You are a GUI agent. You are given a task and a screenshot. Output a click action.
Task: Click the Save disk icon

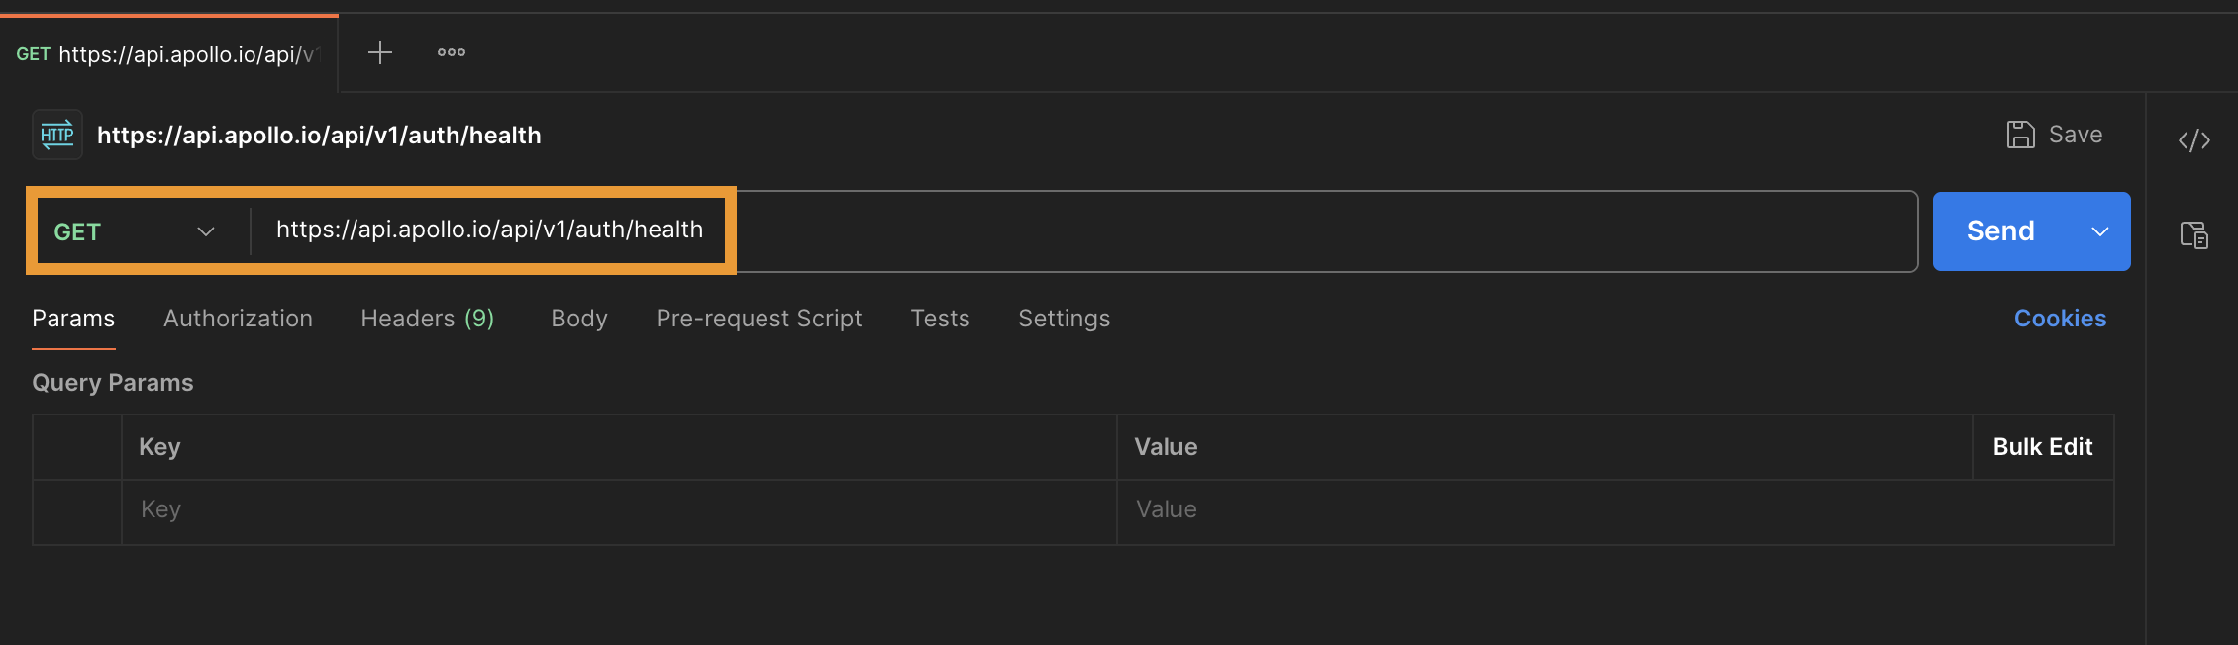tap(2020, 135)
